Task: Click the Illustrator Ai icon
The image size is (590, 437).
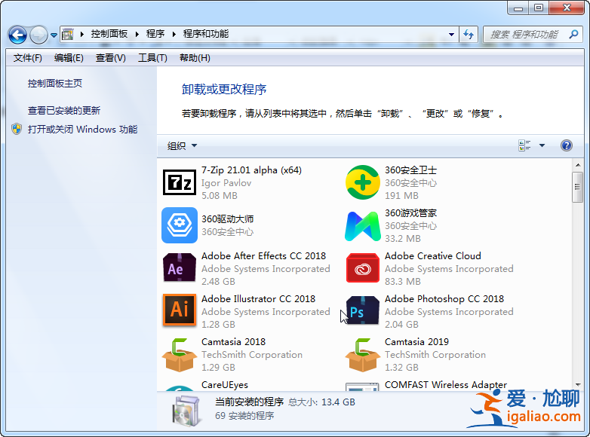Action: coord(179,310)
